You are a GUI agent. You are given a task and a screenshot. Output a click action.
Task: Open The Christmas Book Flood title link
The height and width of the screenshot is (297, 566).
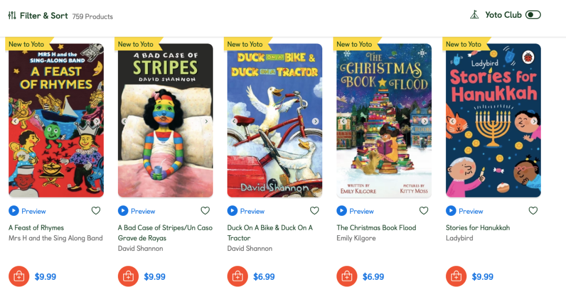376,228
